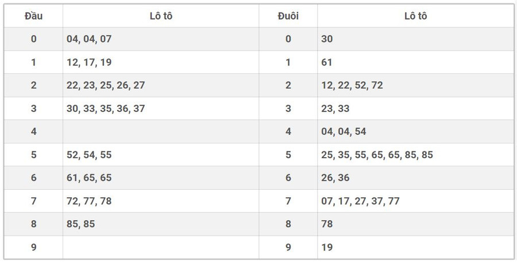Select the cell showing 52, 54, 55
517x262 pixels.
[88, 155]
